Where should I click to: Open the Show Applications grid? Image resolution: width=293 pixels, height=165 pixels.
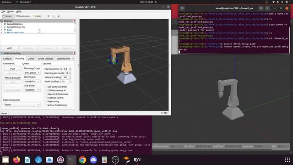tap(288, 160)
